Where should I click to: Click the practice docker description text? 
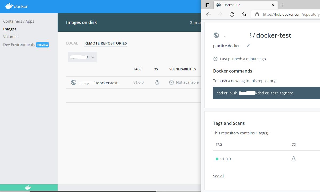[226, 46]
